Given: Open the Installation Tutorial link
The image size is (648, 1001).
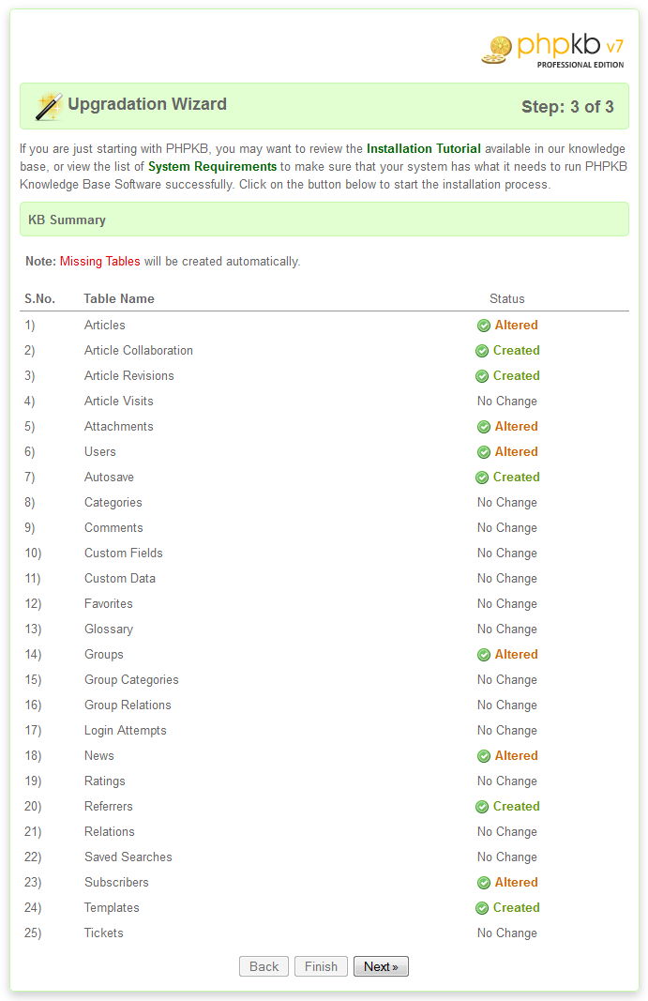Looking at the screenshot, I should click(x=423, y=149).
